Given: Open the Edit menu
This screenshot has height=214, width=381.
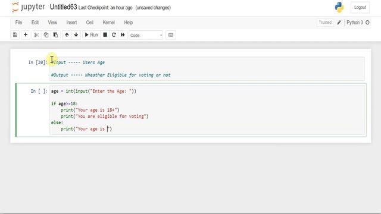Looking at the screenshot, I should click(35, 23).
